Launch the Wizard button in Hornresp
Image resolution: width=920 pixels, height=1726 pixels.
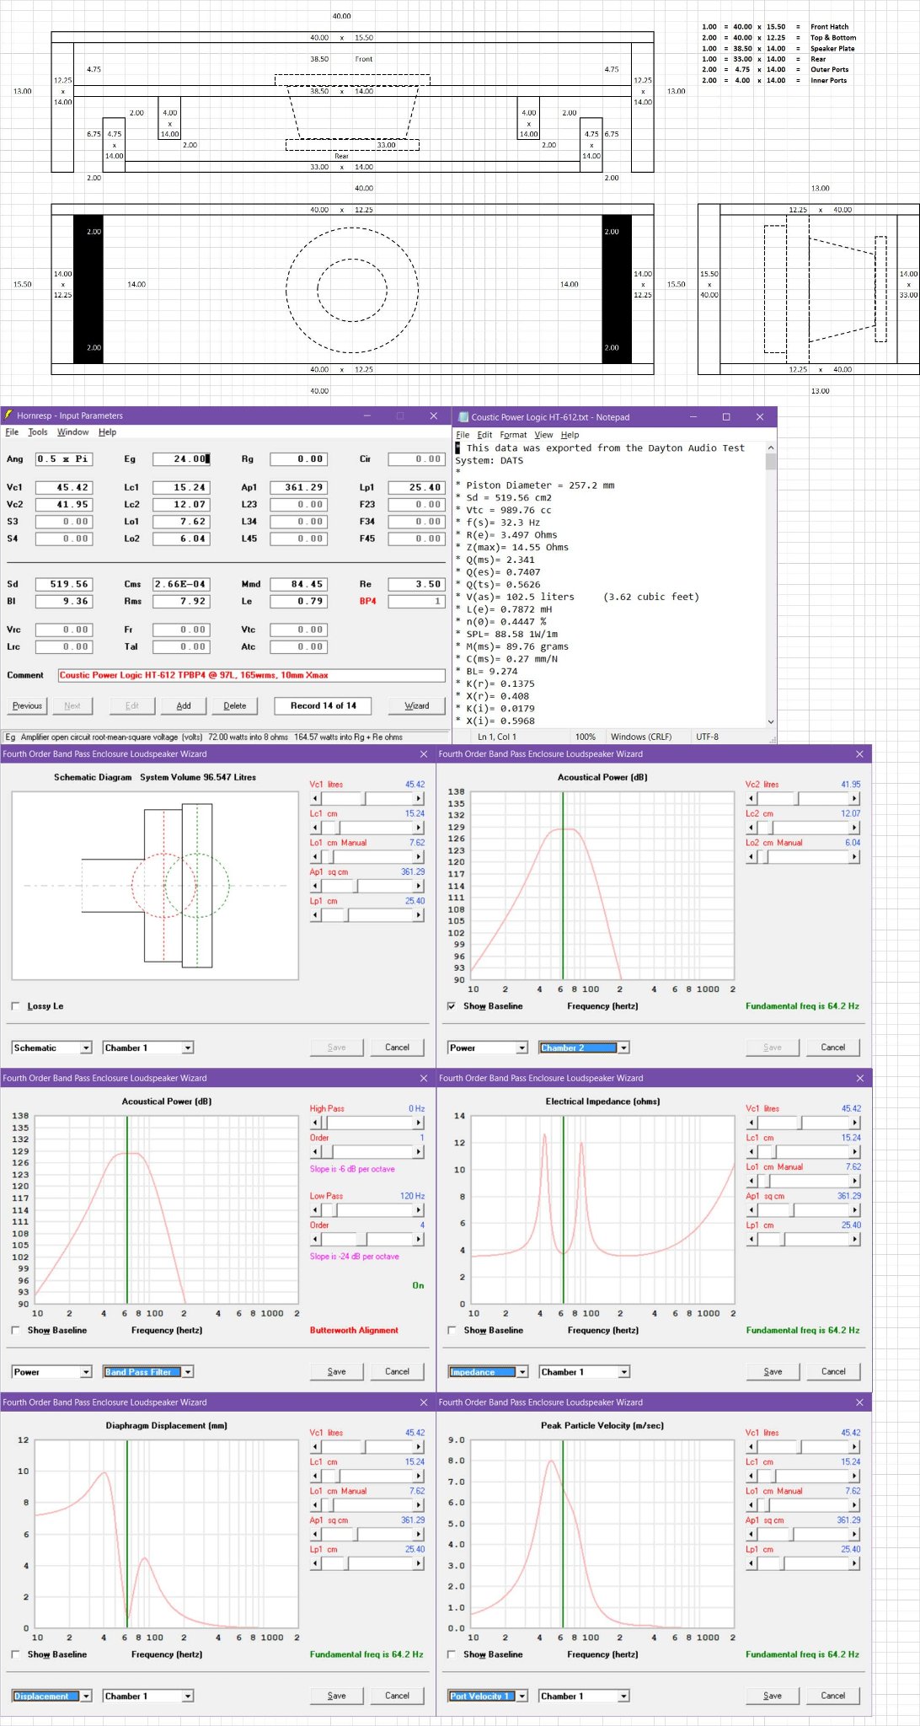pos(416,706)
